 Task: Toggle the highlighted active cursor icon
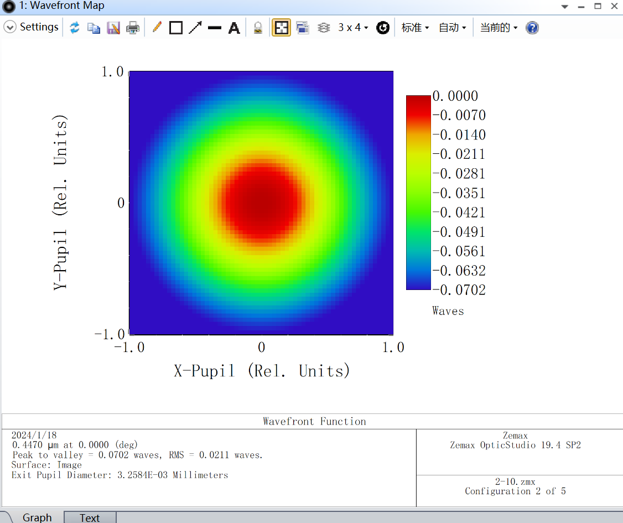(281, 28)
